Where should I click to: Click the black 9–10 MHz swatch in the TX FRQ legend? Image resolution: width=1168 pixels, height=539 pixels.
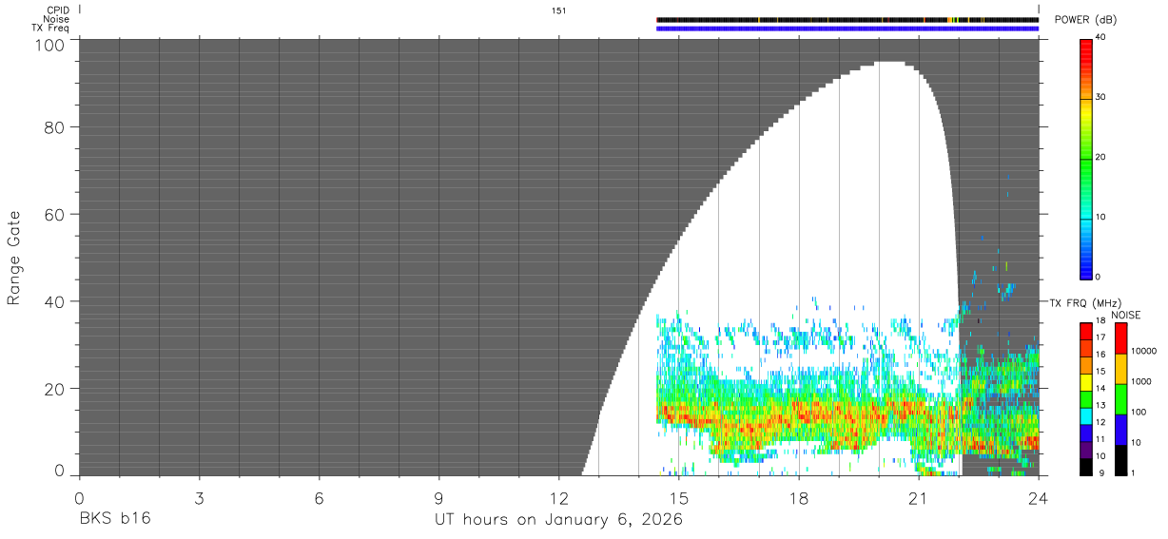tap(1086, 467)
